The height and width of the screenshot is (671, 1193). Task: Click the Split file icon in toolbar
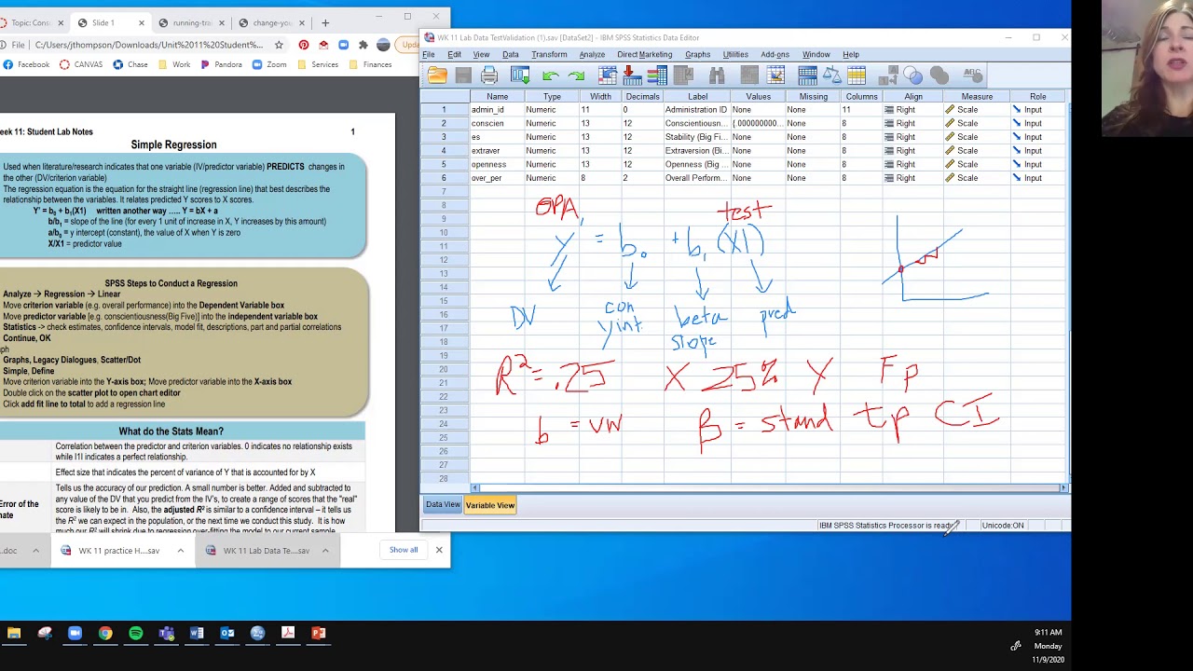[807, 75]
